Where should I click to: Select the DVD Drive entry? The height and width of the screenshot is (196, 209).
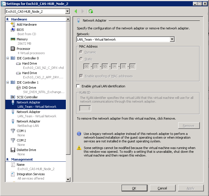tap(29, 88)
